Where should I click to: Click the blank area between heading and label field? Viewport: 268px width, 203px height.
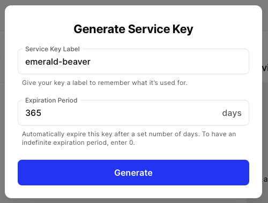tap(133, 41)
